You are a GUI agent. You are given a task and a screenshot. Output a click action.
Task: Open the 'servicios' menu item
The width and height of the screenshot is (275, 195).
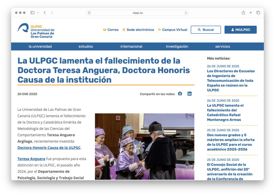pyautogui.click(x=222, y=46)
